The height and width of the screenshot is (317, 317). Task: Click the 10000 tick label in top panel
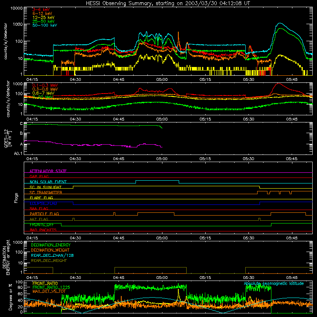coord(17,8)
